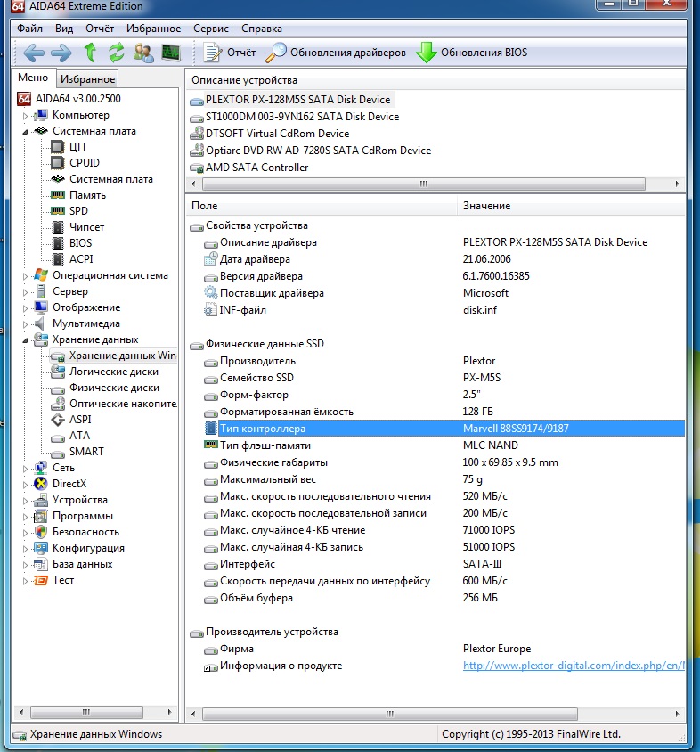Expand the Сеть tree node
This screenshot has height=752, width=700.
coord(26,468)
